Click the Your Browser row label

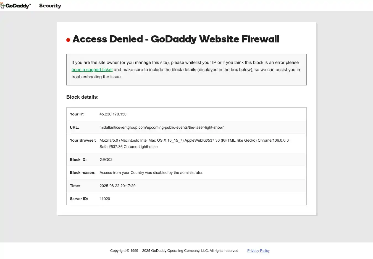(x=83, y=140)
